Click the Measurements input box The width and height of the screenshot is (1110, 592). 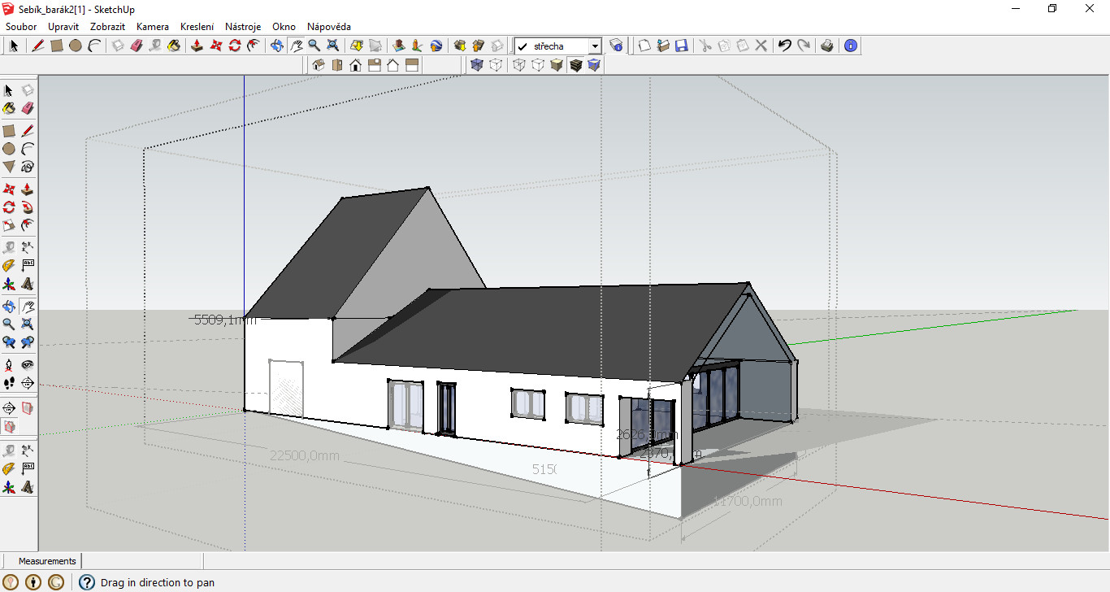tap(142, 561)
